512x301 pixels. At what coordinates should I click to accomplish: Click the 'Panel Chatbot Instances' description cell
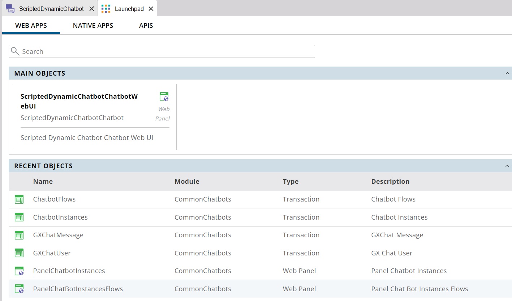tap(409, 271)
